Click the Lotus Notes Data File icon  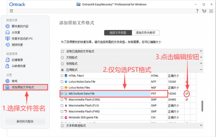click(66, 82)
